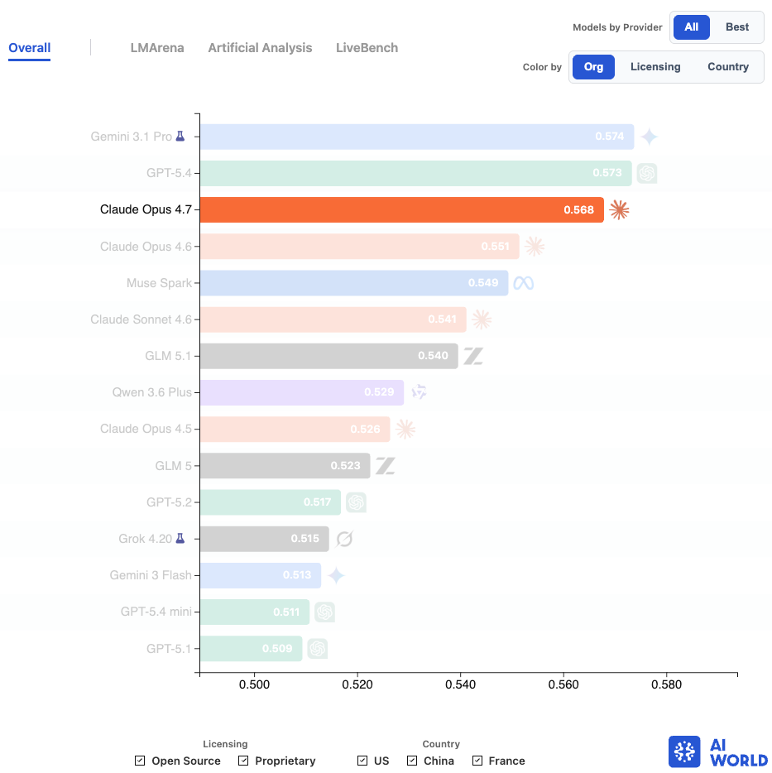This screenshot has height=773, width=772.
Task: Select Best in Models by Provider
Action: [x=737, y=27]
